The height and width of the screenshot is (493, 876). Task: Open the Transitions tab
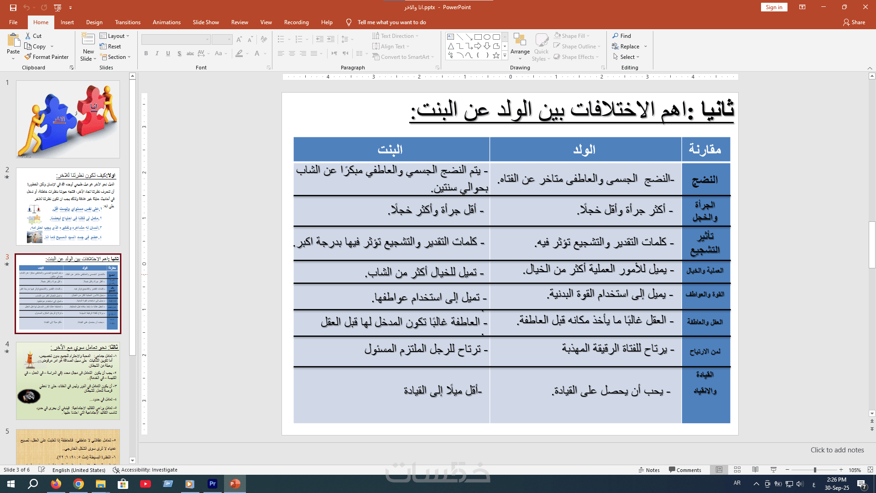coord(128,22)
